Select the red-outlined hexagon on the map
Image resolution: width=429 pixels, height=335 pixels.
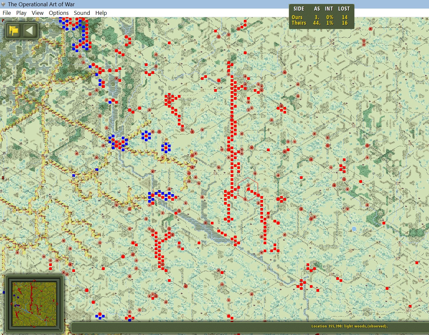coord(248,189)
